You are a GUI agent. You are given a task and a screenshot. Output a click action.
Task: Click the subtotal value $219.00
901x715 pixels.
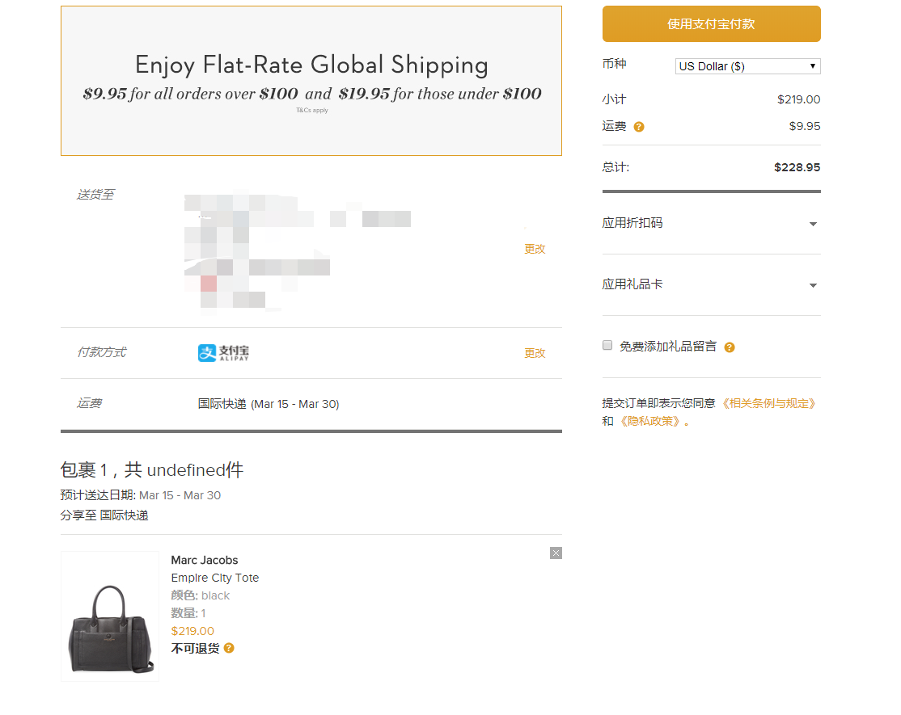click(799, 100)
